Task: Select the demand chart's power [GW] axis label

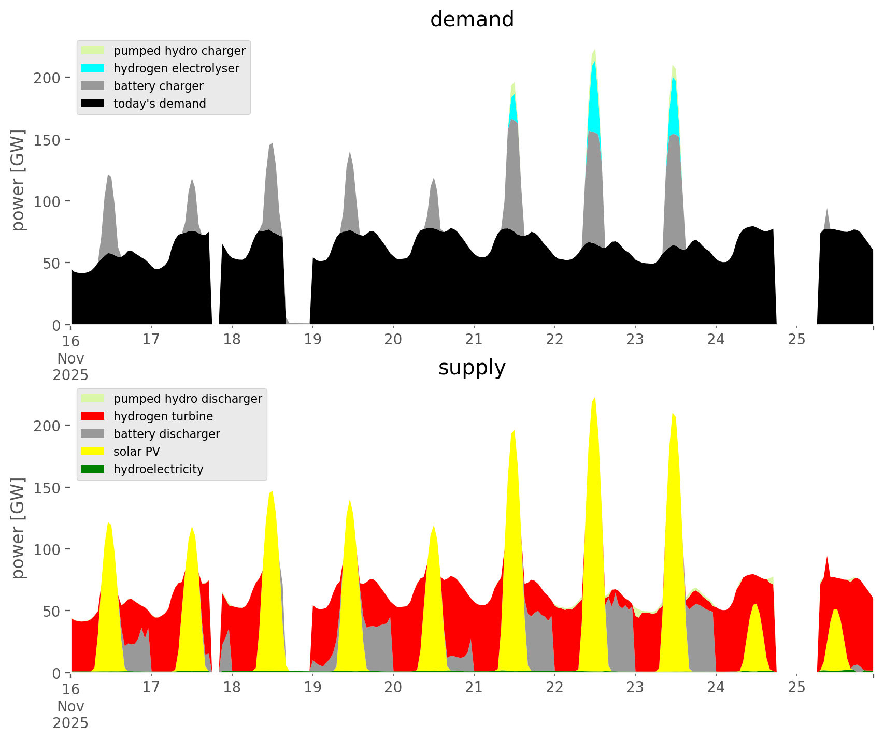Action: 18,180
